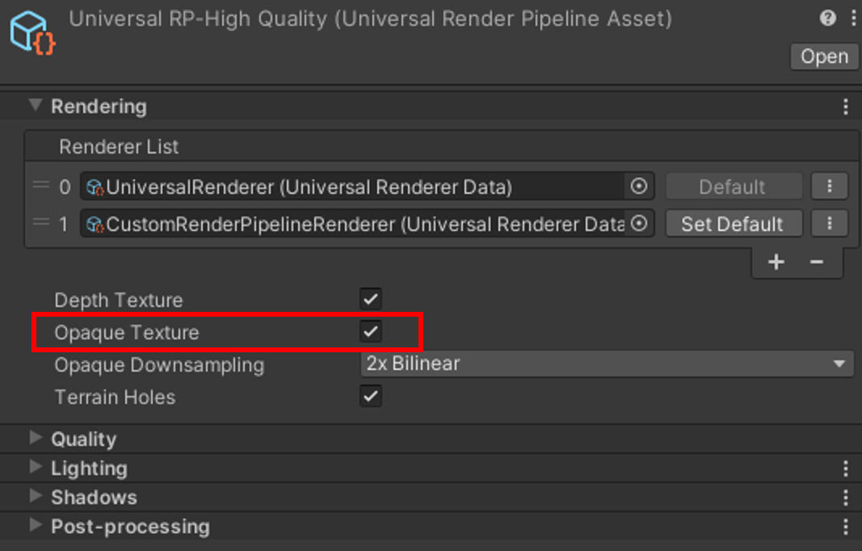
Task: Open the CustomRenderPipelineRenderer row options menu
Action: coord(829,224)
